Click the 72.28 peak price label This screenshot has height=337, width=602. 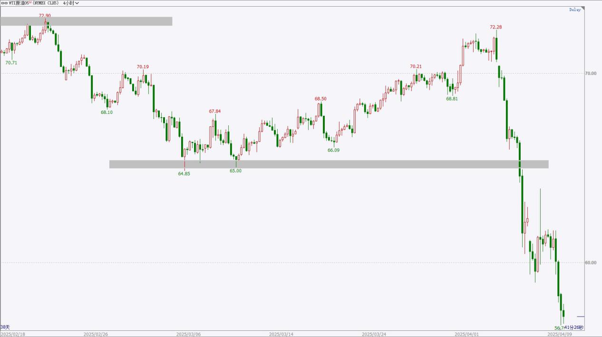point(496,27)
